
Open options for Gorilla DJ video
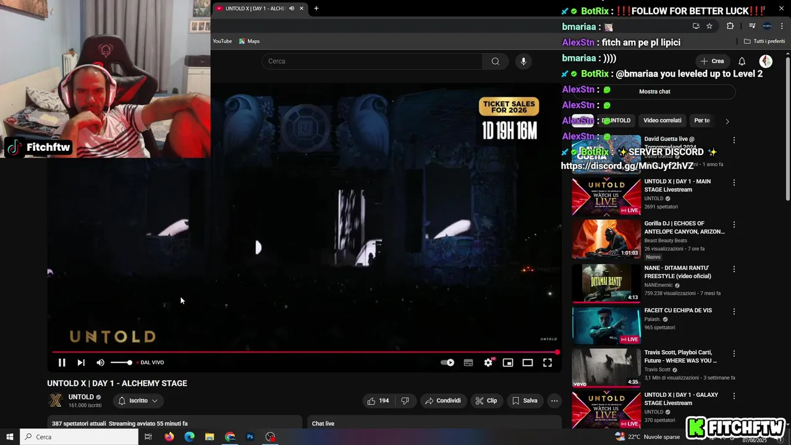(x=734, y=225)
